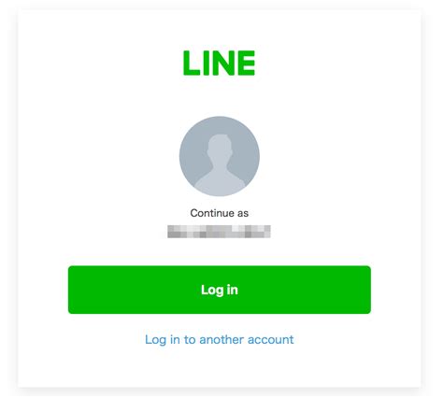
Task: Click the green LINE logo
Action: [x=219, y=63]
